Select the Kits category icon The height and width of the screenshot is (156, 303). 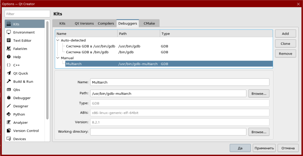pyautogui.click(x=9, y=24)
